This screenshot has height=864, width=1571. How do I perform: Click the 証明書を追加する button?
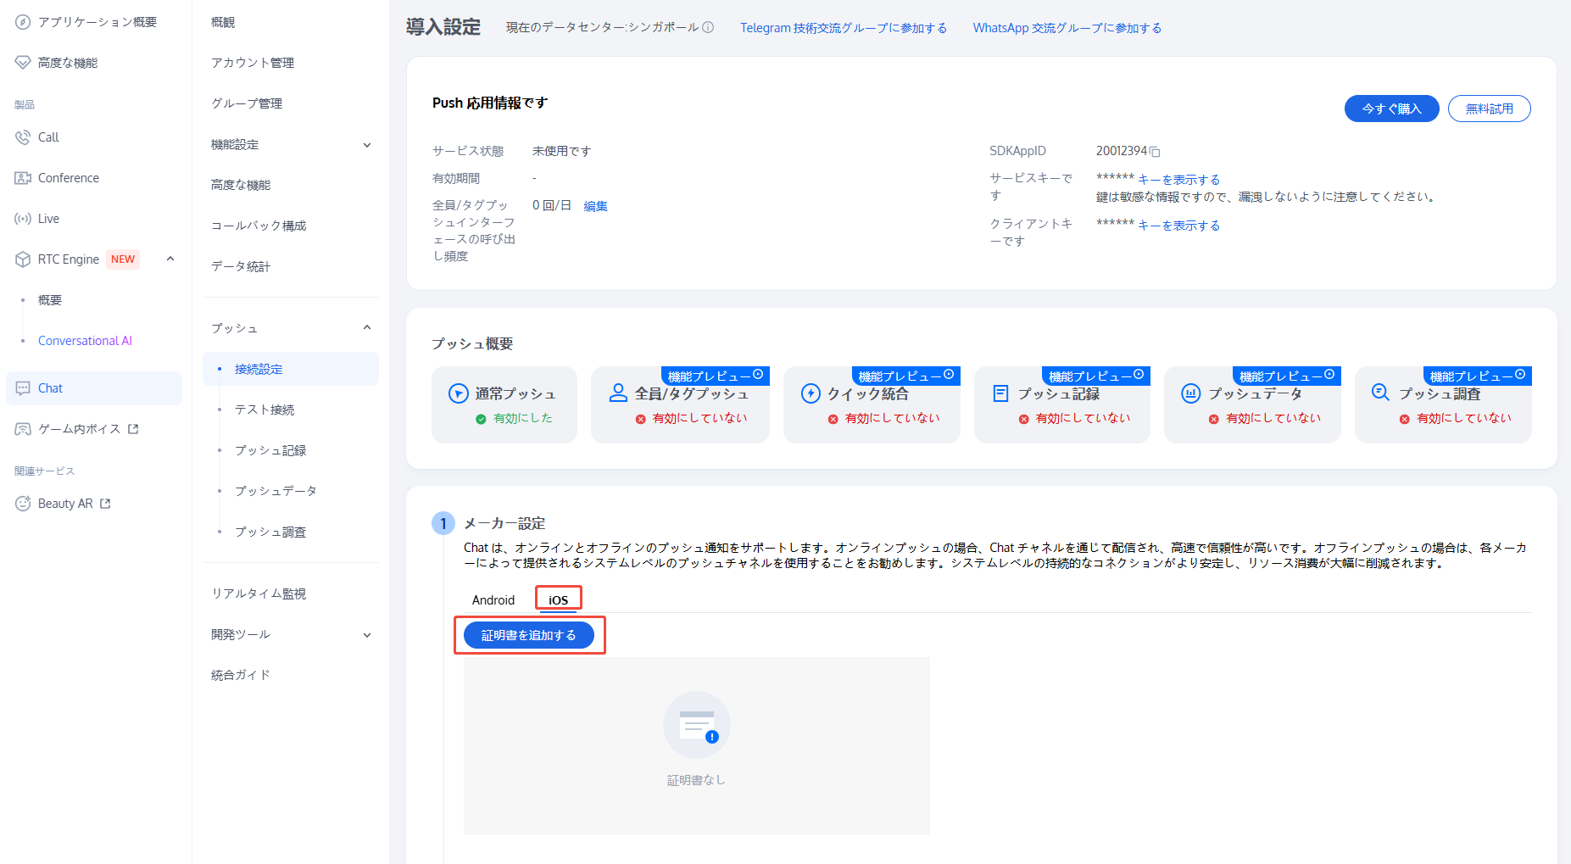click(x=529, y=635)
